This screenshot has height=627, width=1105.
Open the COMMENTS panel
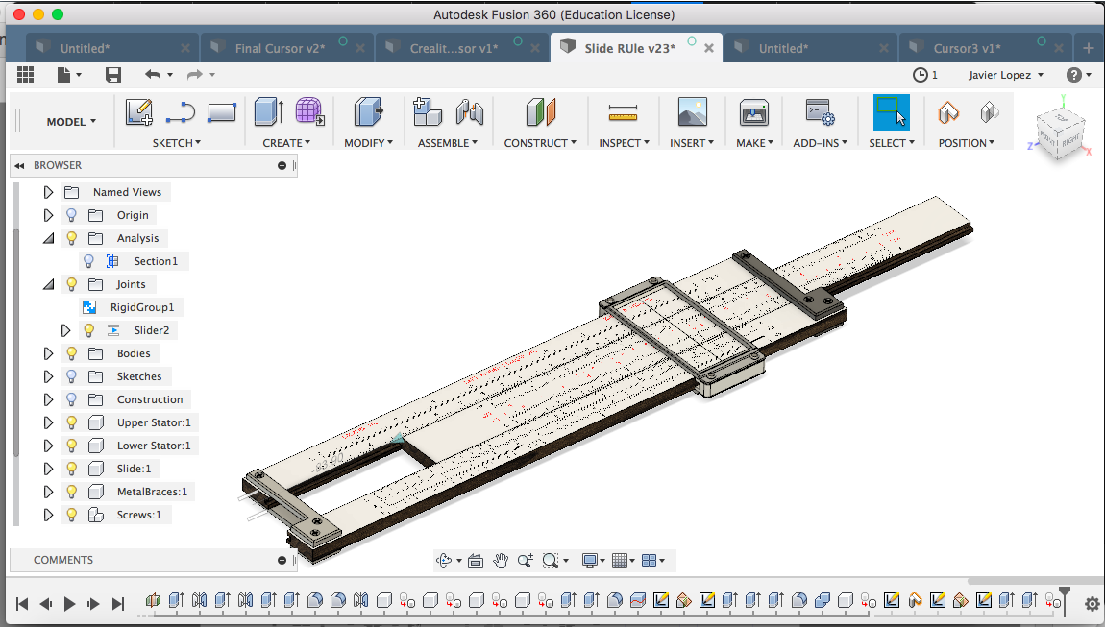click(x=63, y=560)
